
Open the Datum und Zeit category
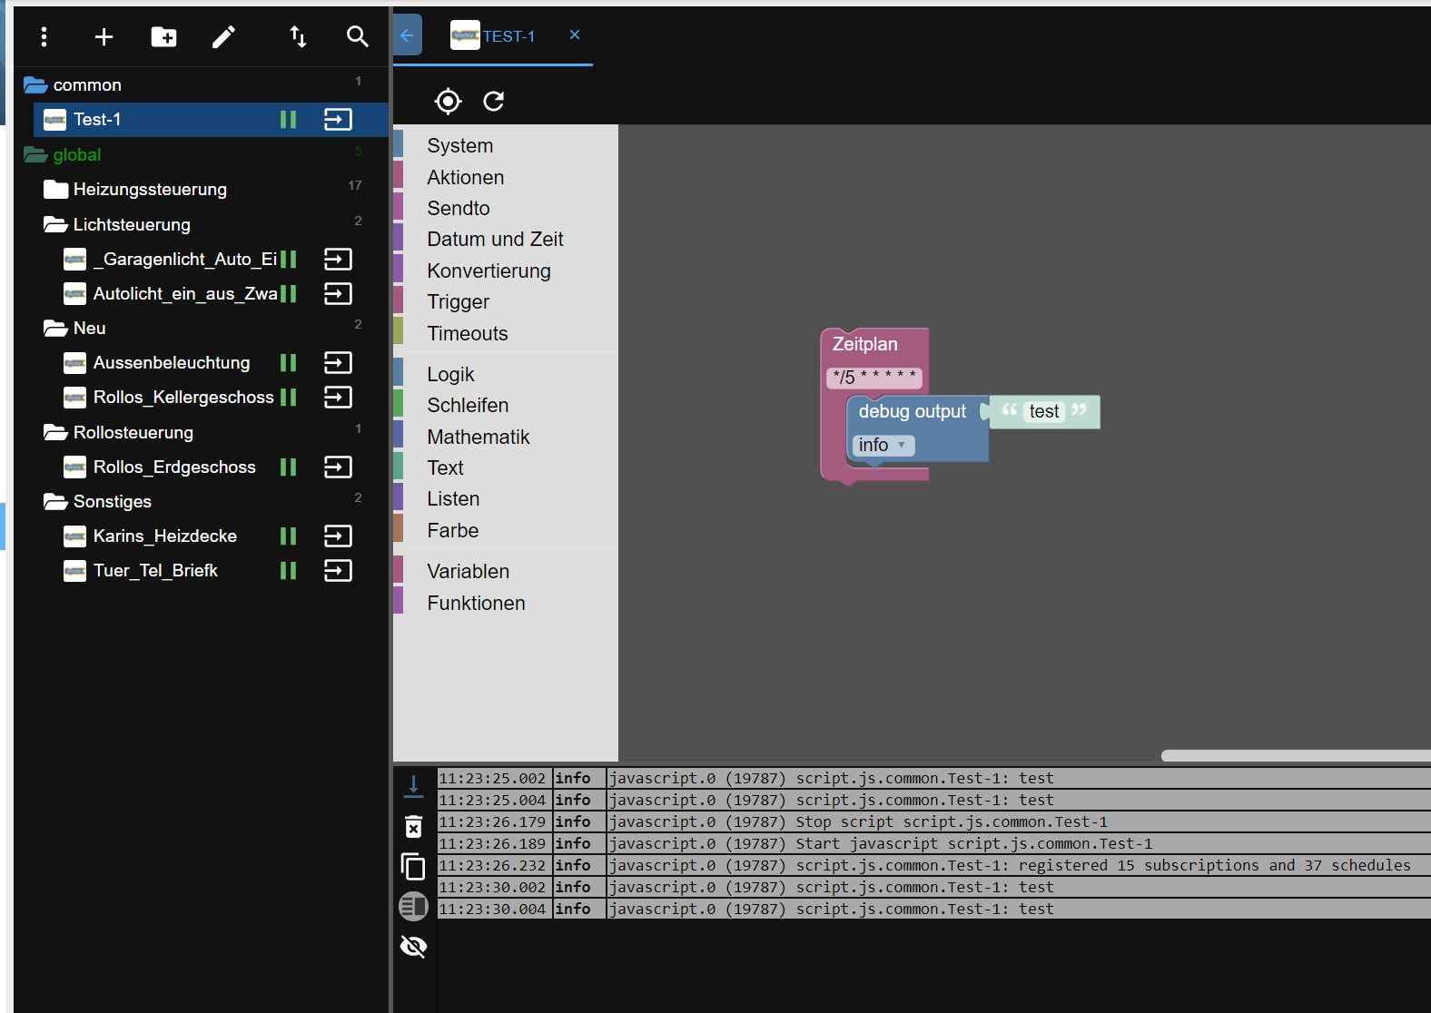495,240
